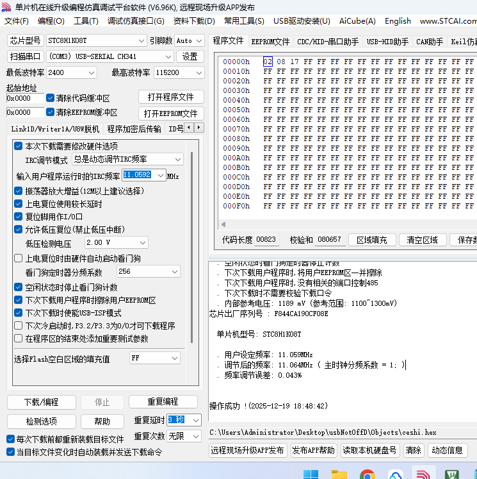Toggle 允许低压复位(禁止低压中断) checkbox

click(x=19, y=230)
